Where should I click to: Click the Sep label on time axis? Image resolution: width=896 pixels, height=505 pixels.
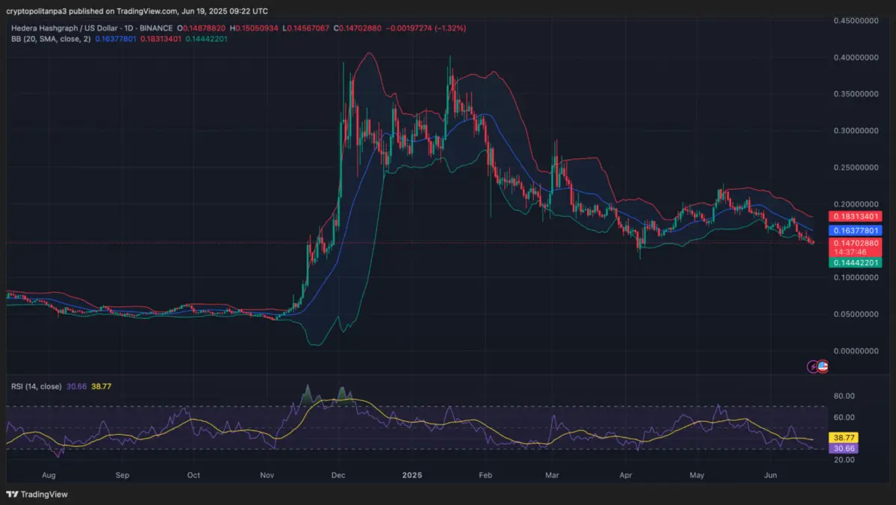coord(122,474)
